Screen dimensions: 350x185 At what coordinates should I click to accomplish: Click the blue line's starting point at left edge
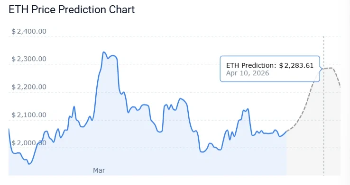point(9,129)
